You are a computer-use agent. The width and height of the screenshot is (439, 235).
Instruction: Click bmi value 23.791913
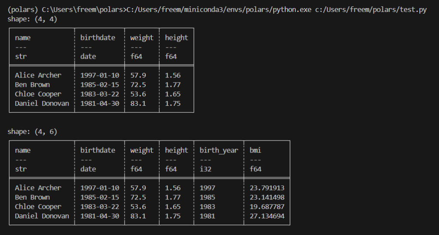(267, 188)
